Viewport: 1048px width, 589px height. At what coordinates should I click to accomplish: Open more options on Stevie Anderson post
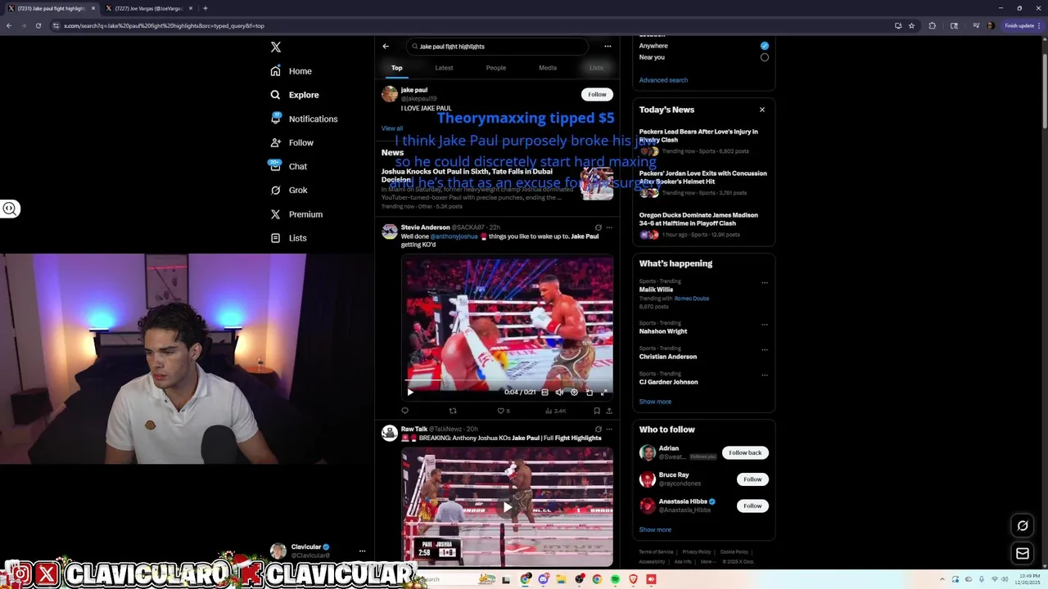coord(608,227)
